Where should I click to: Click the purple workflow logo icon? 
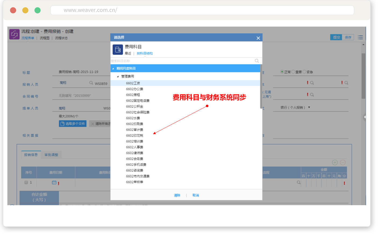(14, 34)
